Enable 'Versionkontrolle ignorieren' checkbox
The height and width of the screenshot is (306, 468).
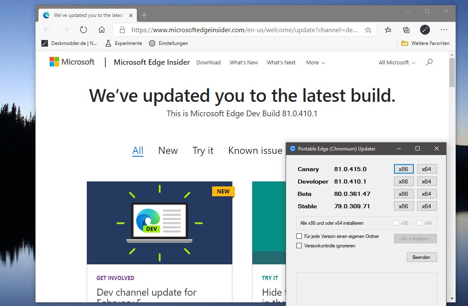[299, 245]
